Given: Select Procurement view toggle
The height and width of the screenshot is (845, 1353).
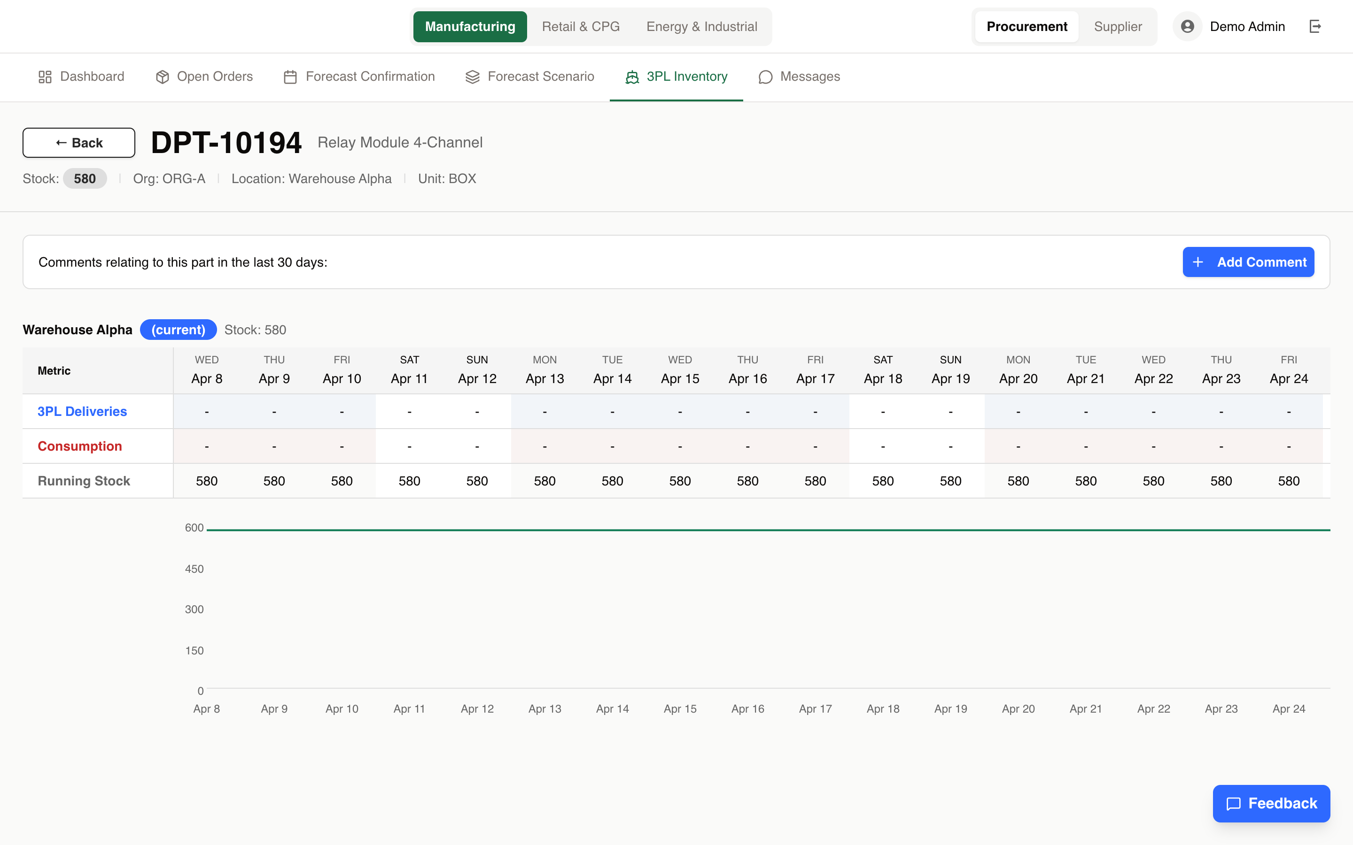Looking at the screenshot, I should pyautogui.click(x=1026, y=26).
